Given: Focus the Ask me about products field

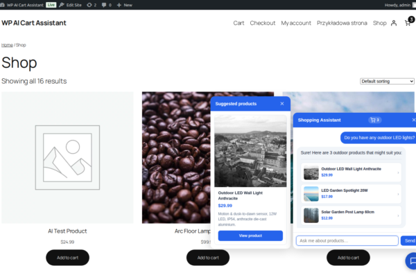Looking at the screenshot, I should pyautogui.click(x=347, y=241).
